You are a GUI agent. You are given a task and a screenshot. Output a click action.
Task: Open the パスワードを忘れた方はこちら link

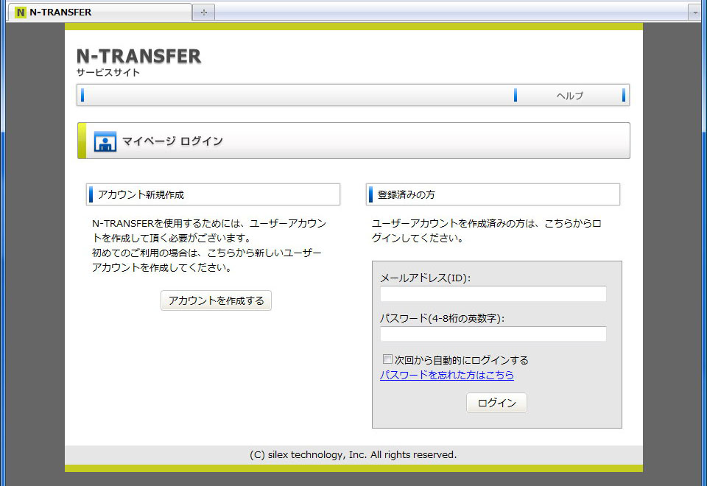[447, 375]
